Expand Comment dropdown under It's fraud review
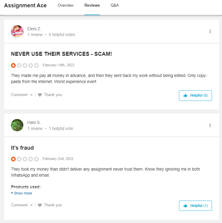 tap(22, 205)
